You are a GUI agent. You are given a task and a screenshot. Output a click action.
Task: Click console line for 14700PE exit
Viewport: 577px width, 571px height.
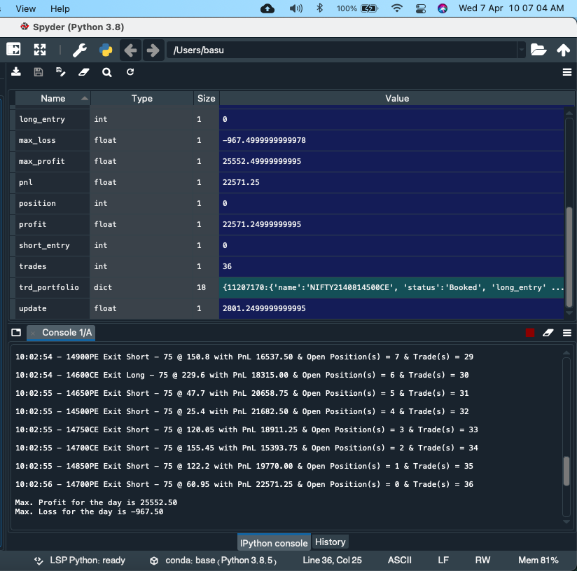pyautogui.click(x=244, y=484)
